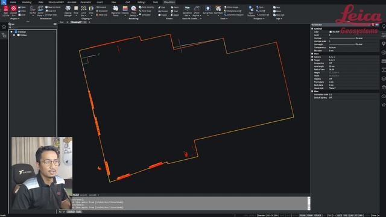The width and height of the screenshot is (386, 217).
Task: Click the Point Density icon
Action: pos(133,9)
